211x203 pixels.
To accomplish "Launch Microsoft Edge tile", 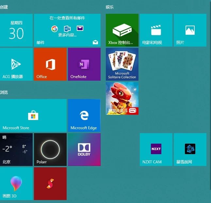I will coord(84,115).
